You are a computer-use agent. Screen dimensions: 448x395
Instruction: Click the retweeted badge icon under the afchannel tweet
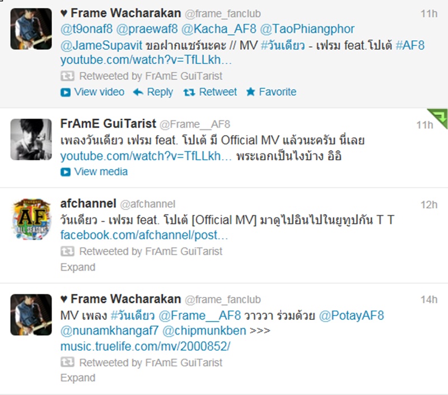(67, 252)
